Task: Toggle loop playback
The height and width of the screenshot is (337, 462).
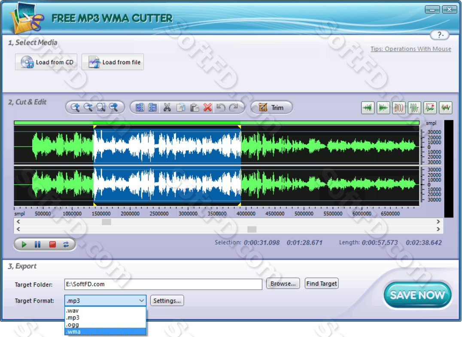Action: (x=66, y=244)
